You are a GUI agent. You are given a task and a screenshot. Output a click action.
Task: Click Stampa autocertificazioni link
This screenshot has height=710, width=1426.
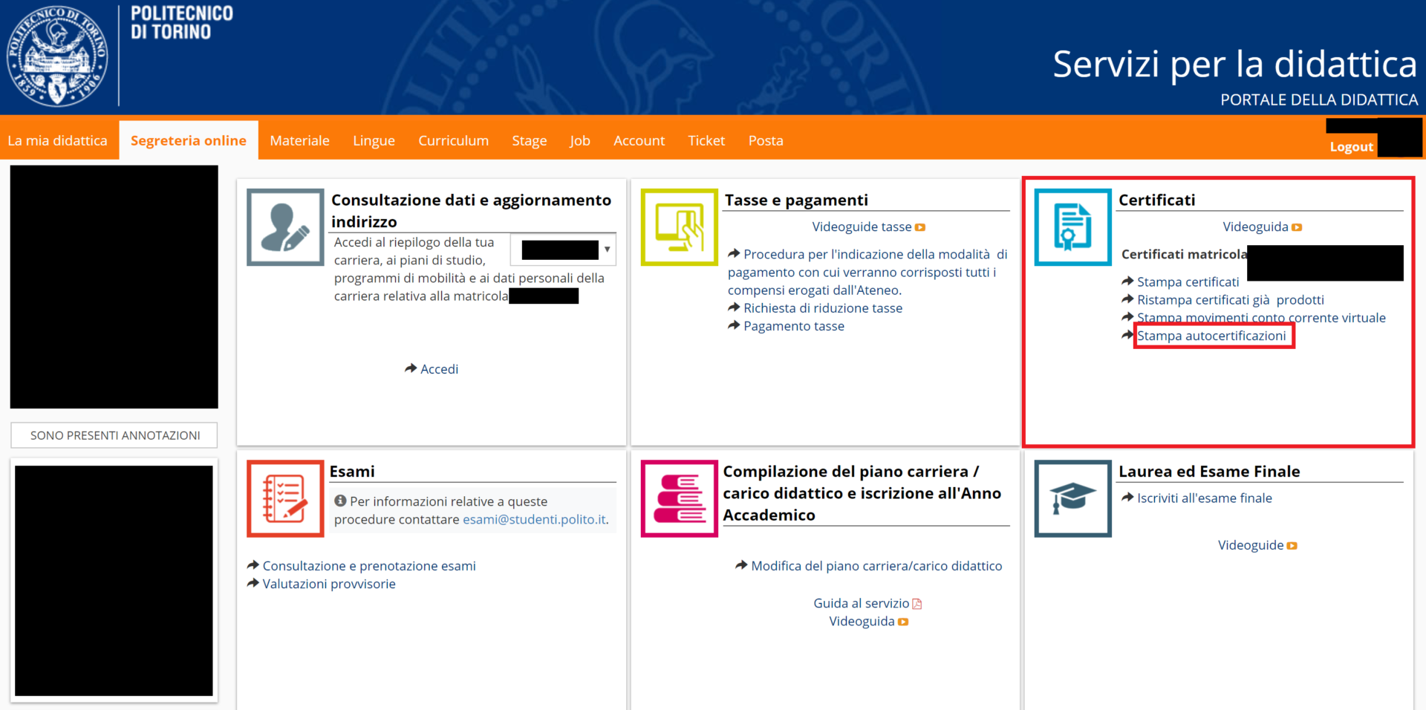pyautogui.click(x=1211, y=336)
